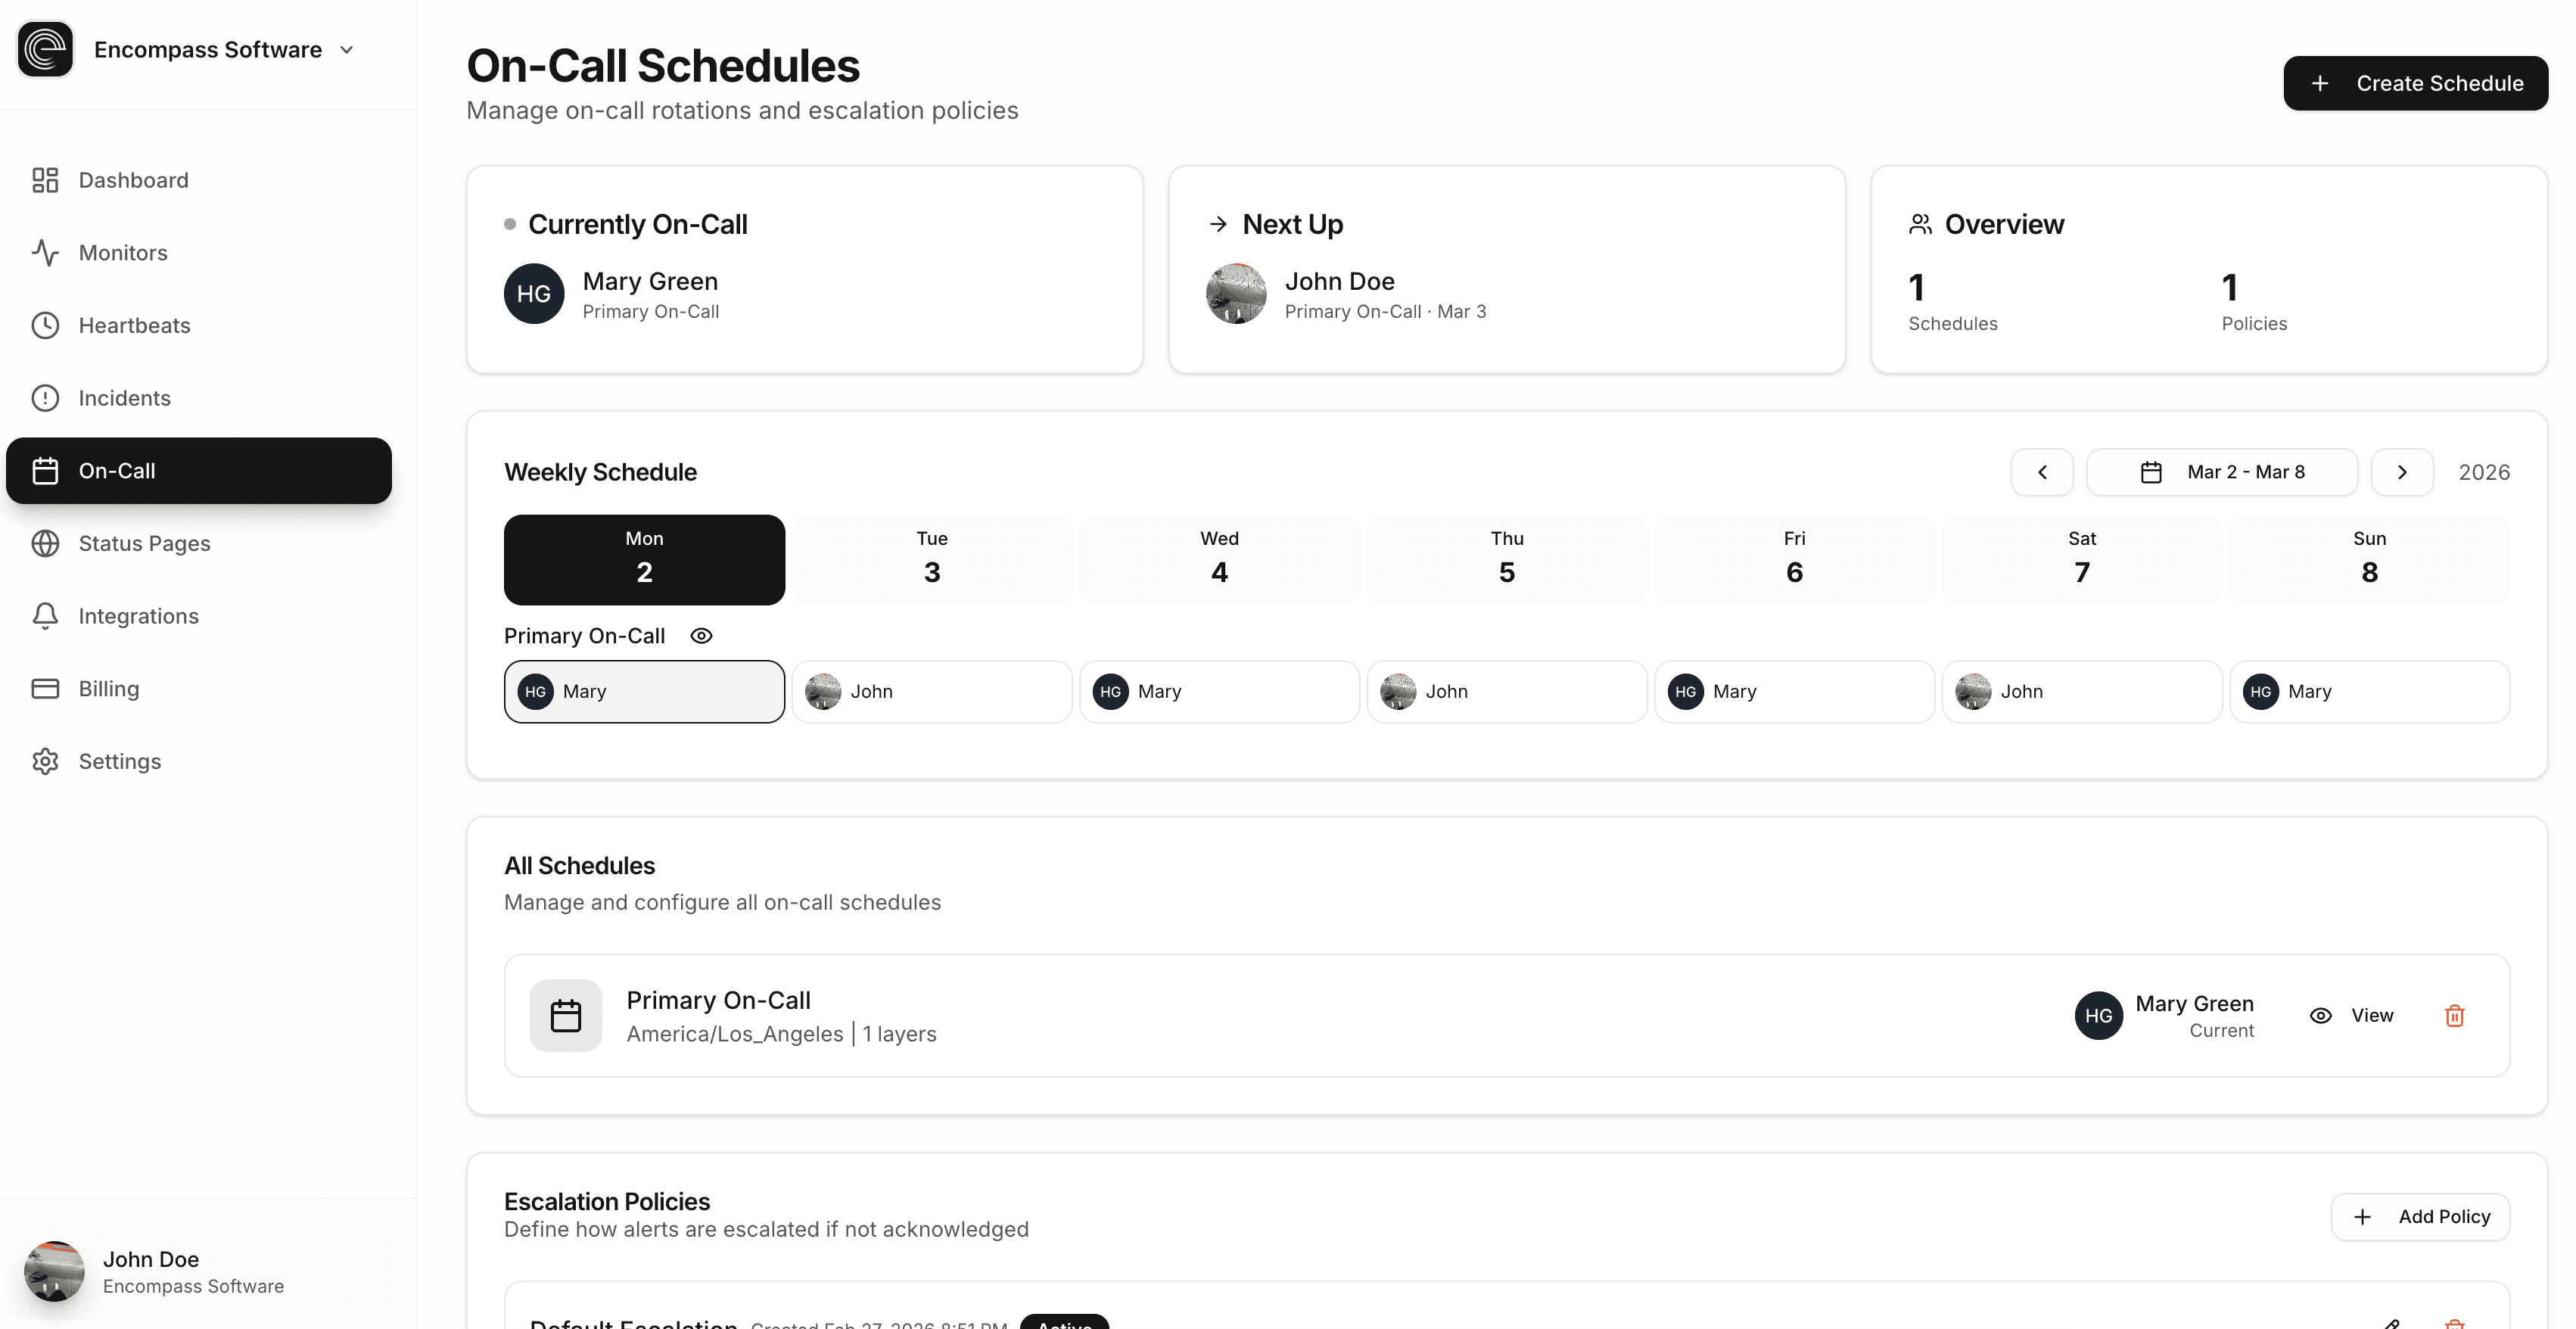Screen dimensions: 2576x1329
Task: View the Primary On-Call schedule details
Action: [2352, 1015]
